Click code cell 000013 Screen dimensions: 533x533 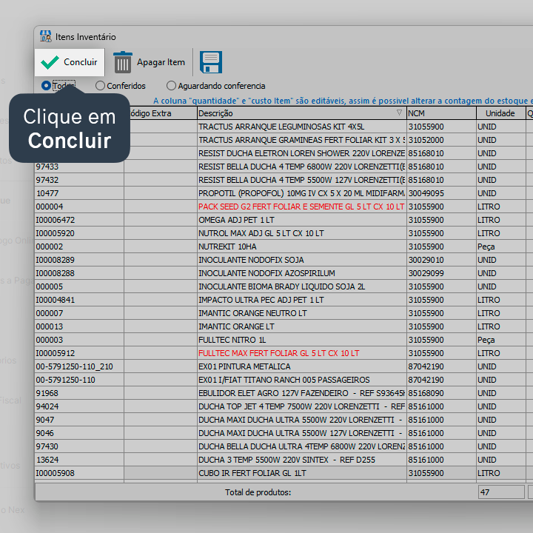point(79,326)
